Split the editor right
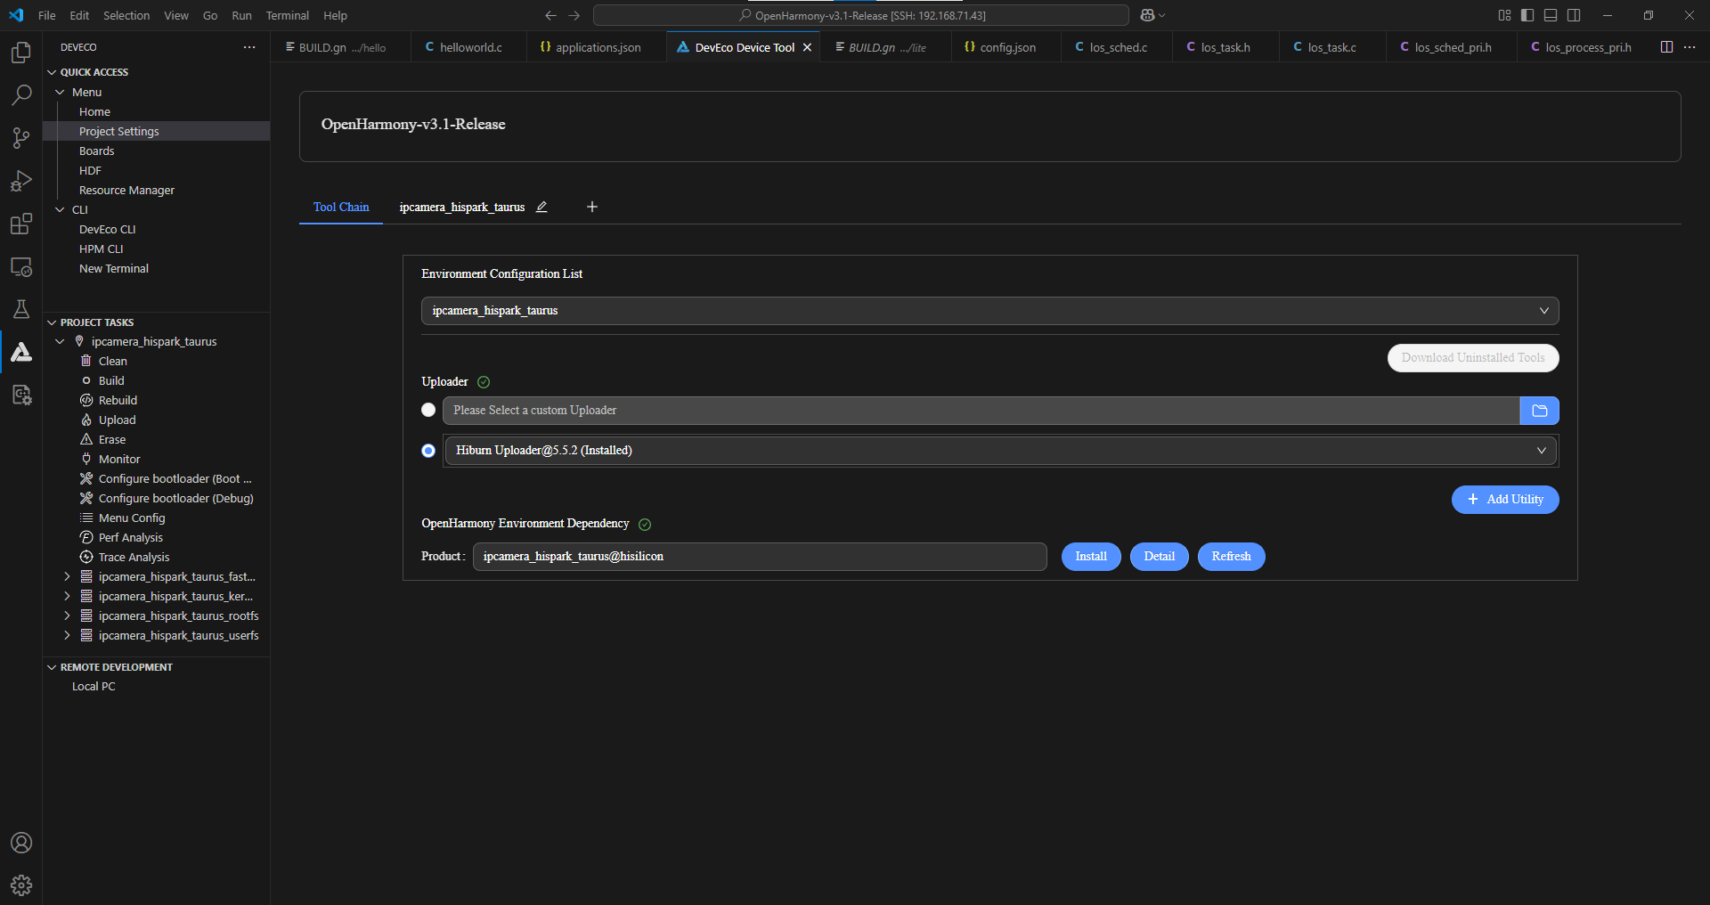1710x905 pixels. [1666, 47]
